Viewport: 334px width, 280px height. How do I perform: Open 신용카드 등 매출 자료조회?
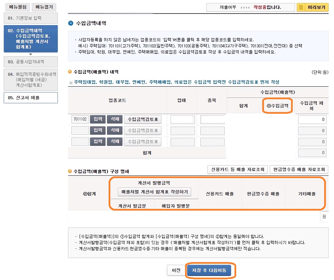[237, 169]
